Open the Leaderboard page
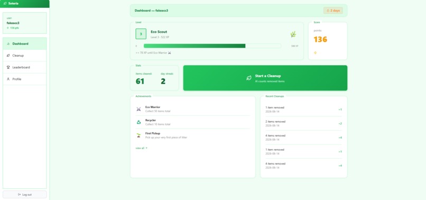Image resolution: width=426 pixels, height=200 pixels. [x=25, y=67]
